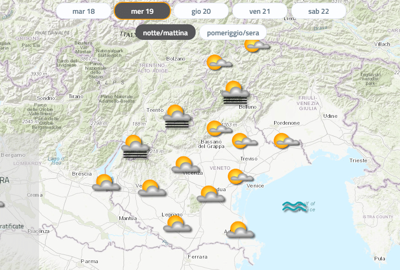Click the foggy weather icon above Belluno
The height and width of the screenshot is (270, 400).
pos(236,93)
